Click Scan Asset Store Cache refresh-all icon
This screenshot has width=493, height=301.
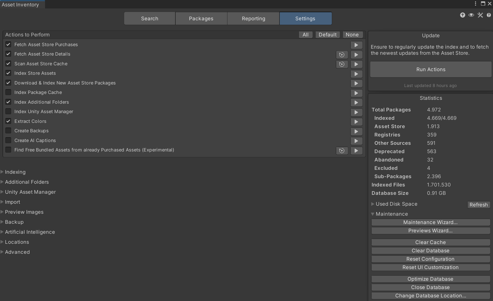(x=342, y=64)
